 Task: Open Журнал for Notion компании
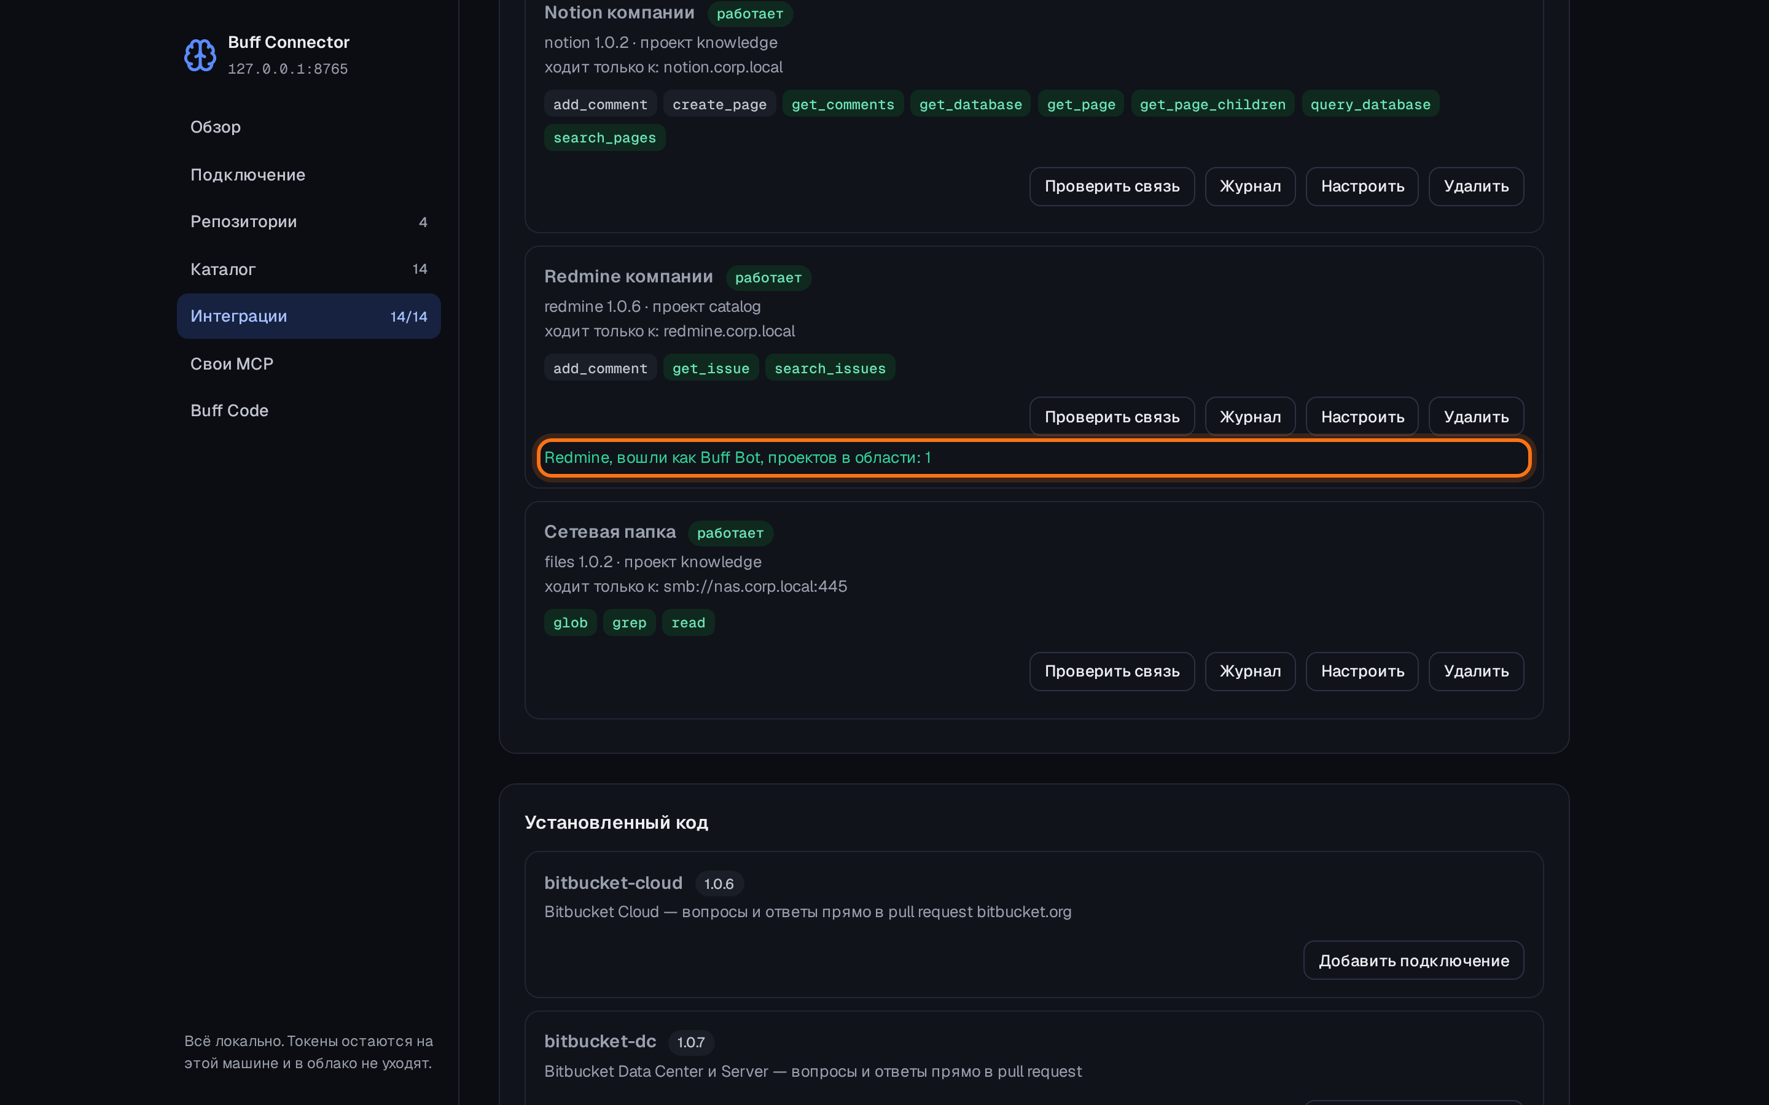coord(1250,187)
